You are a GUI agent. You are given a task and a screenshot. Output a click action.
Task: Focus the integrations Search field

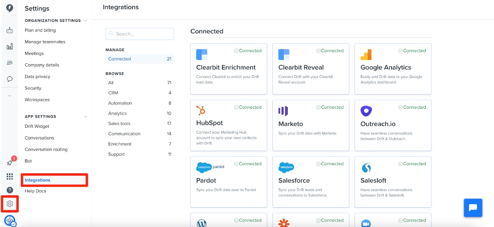140,34
